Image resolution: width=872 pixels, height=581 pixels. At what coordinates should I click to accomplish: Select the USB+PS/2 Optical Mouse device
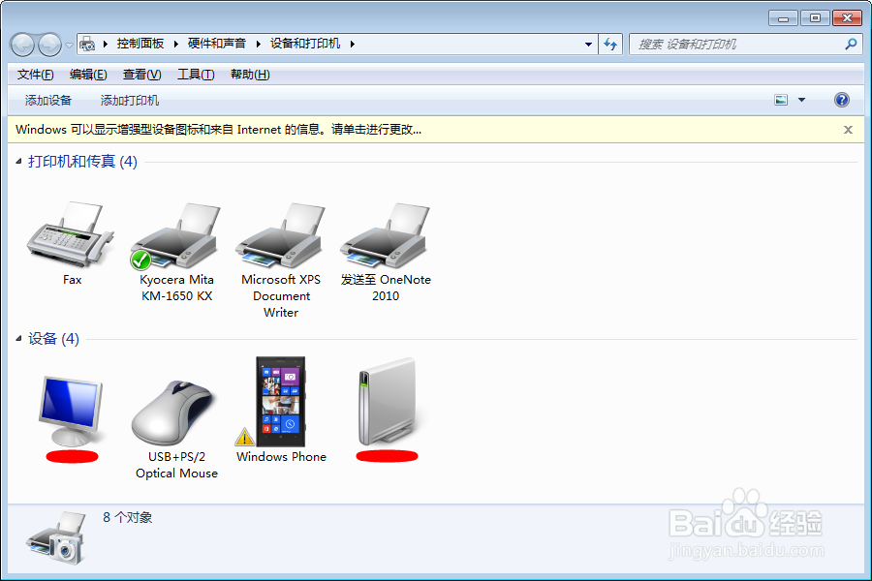click(176, 428)
